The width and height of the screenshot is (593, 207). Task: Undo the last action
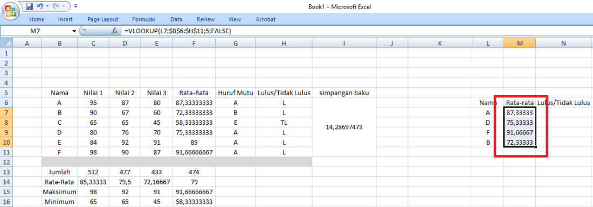(x=40, y=6)
